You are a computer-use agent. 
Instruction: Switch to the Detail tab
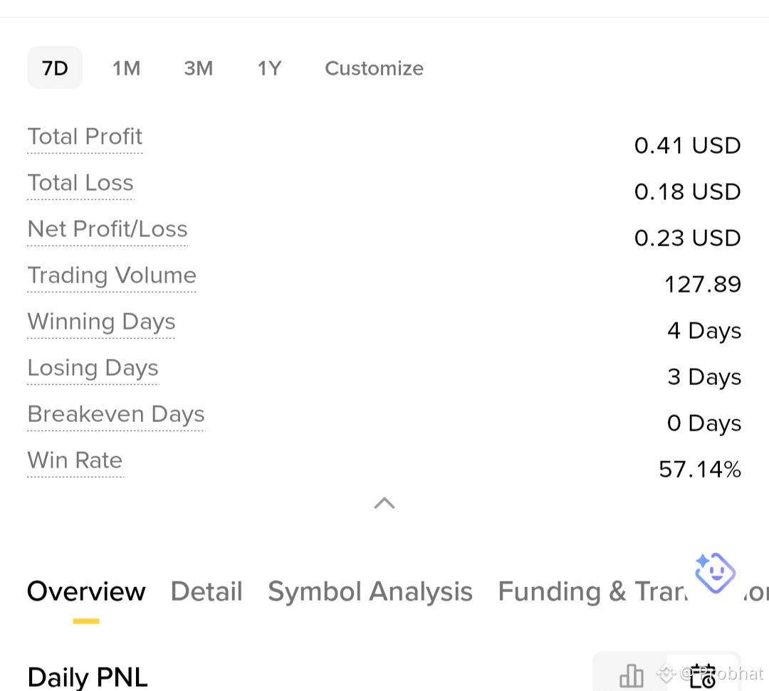tap(206, 591)
